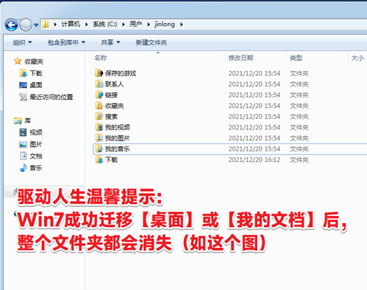The width and height of the screenshot is (367, 290).
Task: Click the 2021/12/20 16:12 date of 下载
Action: [254, 160]
